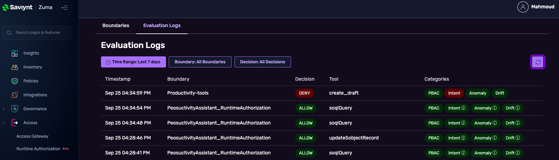Viewport: 559px width, 160px height.
Task: Select the Evaluation Logs tab
Action: pos(162,25)
